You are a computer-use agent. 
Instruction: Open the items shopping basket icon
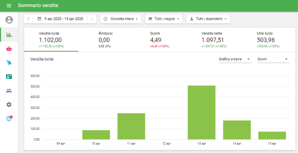tap(9, 49)
